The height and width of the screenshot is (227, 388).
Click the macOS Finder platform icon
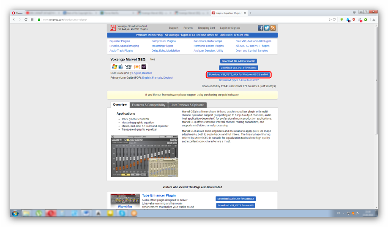[121, 67]
